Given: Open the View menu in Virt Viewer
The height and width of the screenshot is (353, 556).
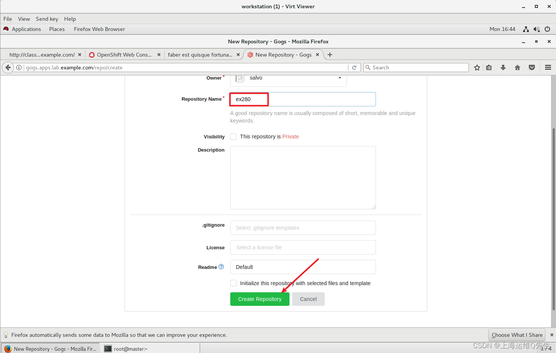Looking at the screenshot, I should pos(24,19).
